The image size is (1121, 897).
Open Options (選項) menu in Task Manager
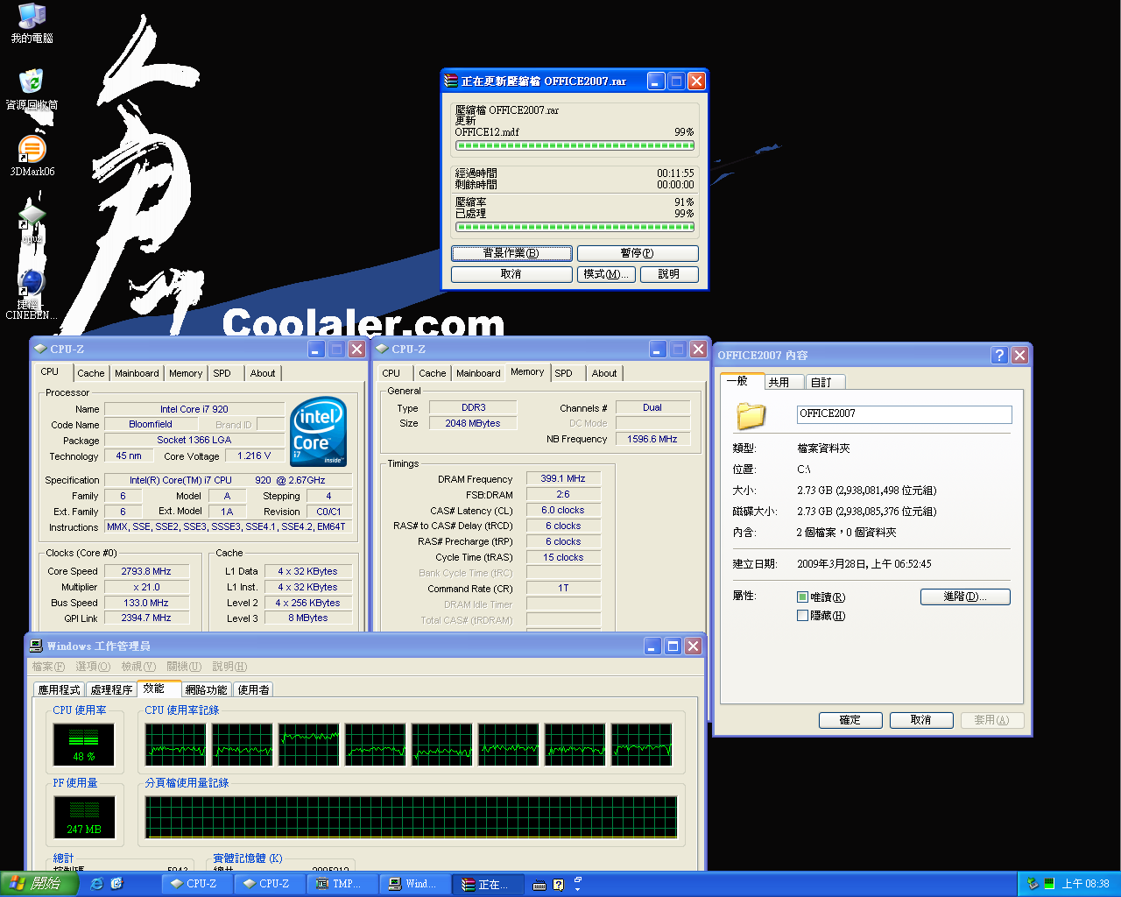pos(93,667)
